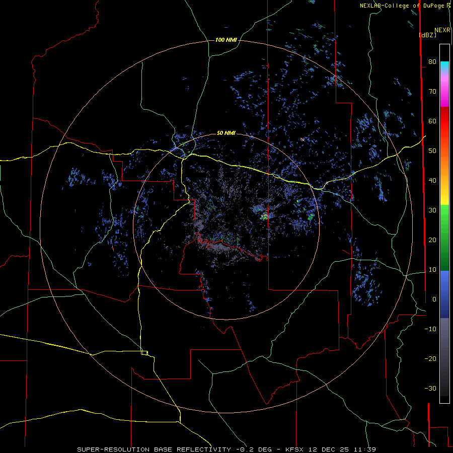Image resolution: width=453 pixels, height=453 pixels.
Task: Click the Super-Resolution Base Reflectivity caption
Action: tap(226, 449)
